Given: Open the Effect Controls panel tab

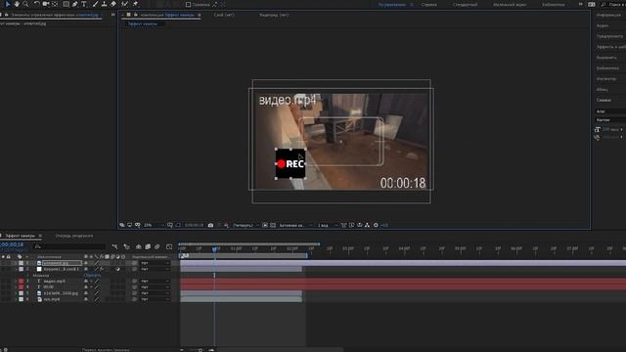Looking at the screenshot, I should [55, 15].
